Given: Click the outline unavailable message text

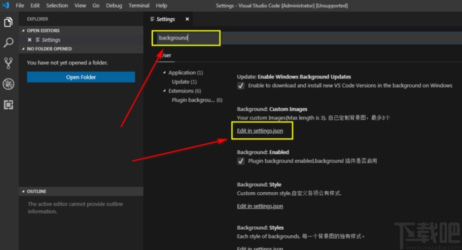Looking at the screenshot, I should point(75,207).
